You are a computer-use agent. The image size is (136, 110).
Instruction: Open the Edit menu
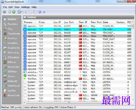11,7
